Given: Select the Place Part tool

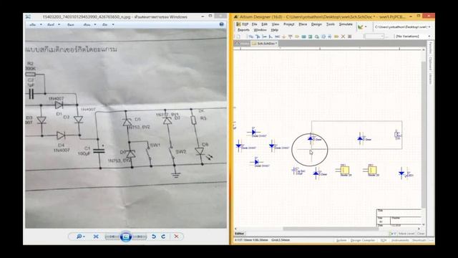Looking at the screenshot, I should pos(297,37).
